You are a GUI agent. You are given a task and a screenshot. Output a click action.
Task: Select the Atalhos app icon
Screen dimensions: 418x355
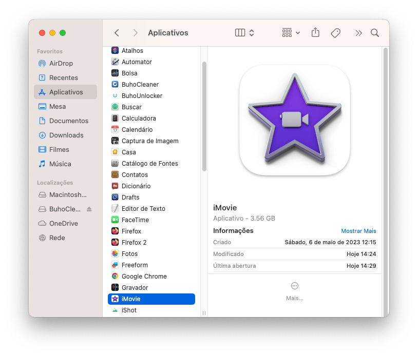[115, 50]
